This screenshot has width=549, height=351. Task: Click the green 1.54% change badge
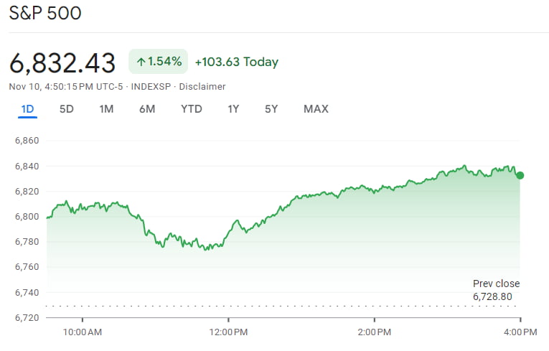158,62
